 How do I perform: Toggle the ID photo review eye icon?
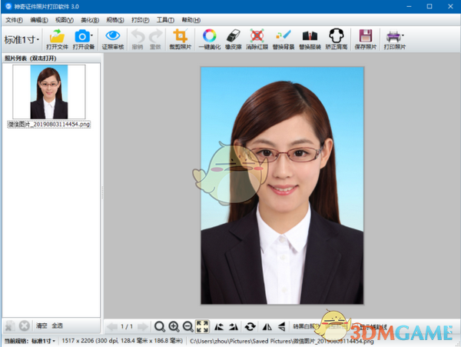pos(113,36)
